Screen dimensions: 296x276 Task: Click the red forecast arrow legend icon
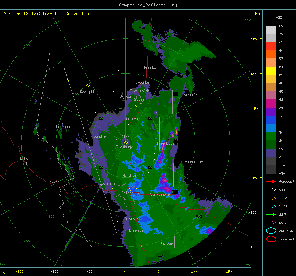[271, 181]
